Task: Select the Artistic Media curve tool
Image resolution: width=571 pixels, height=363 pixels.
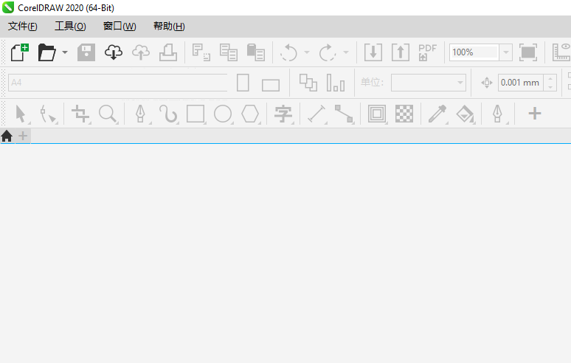Action: pyautogui.click(x=168, y=114)
